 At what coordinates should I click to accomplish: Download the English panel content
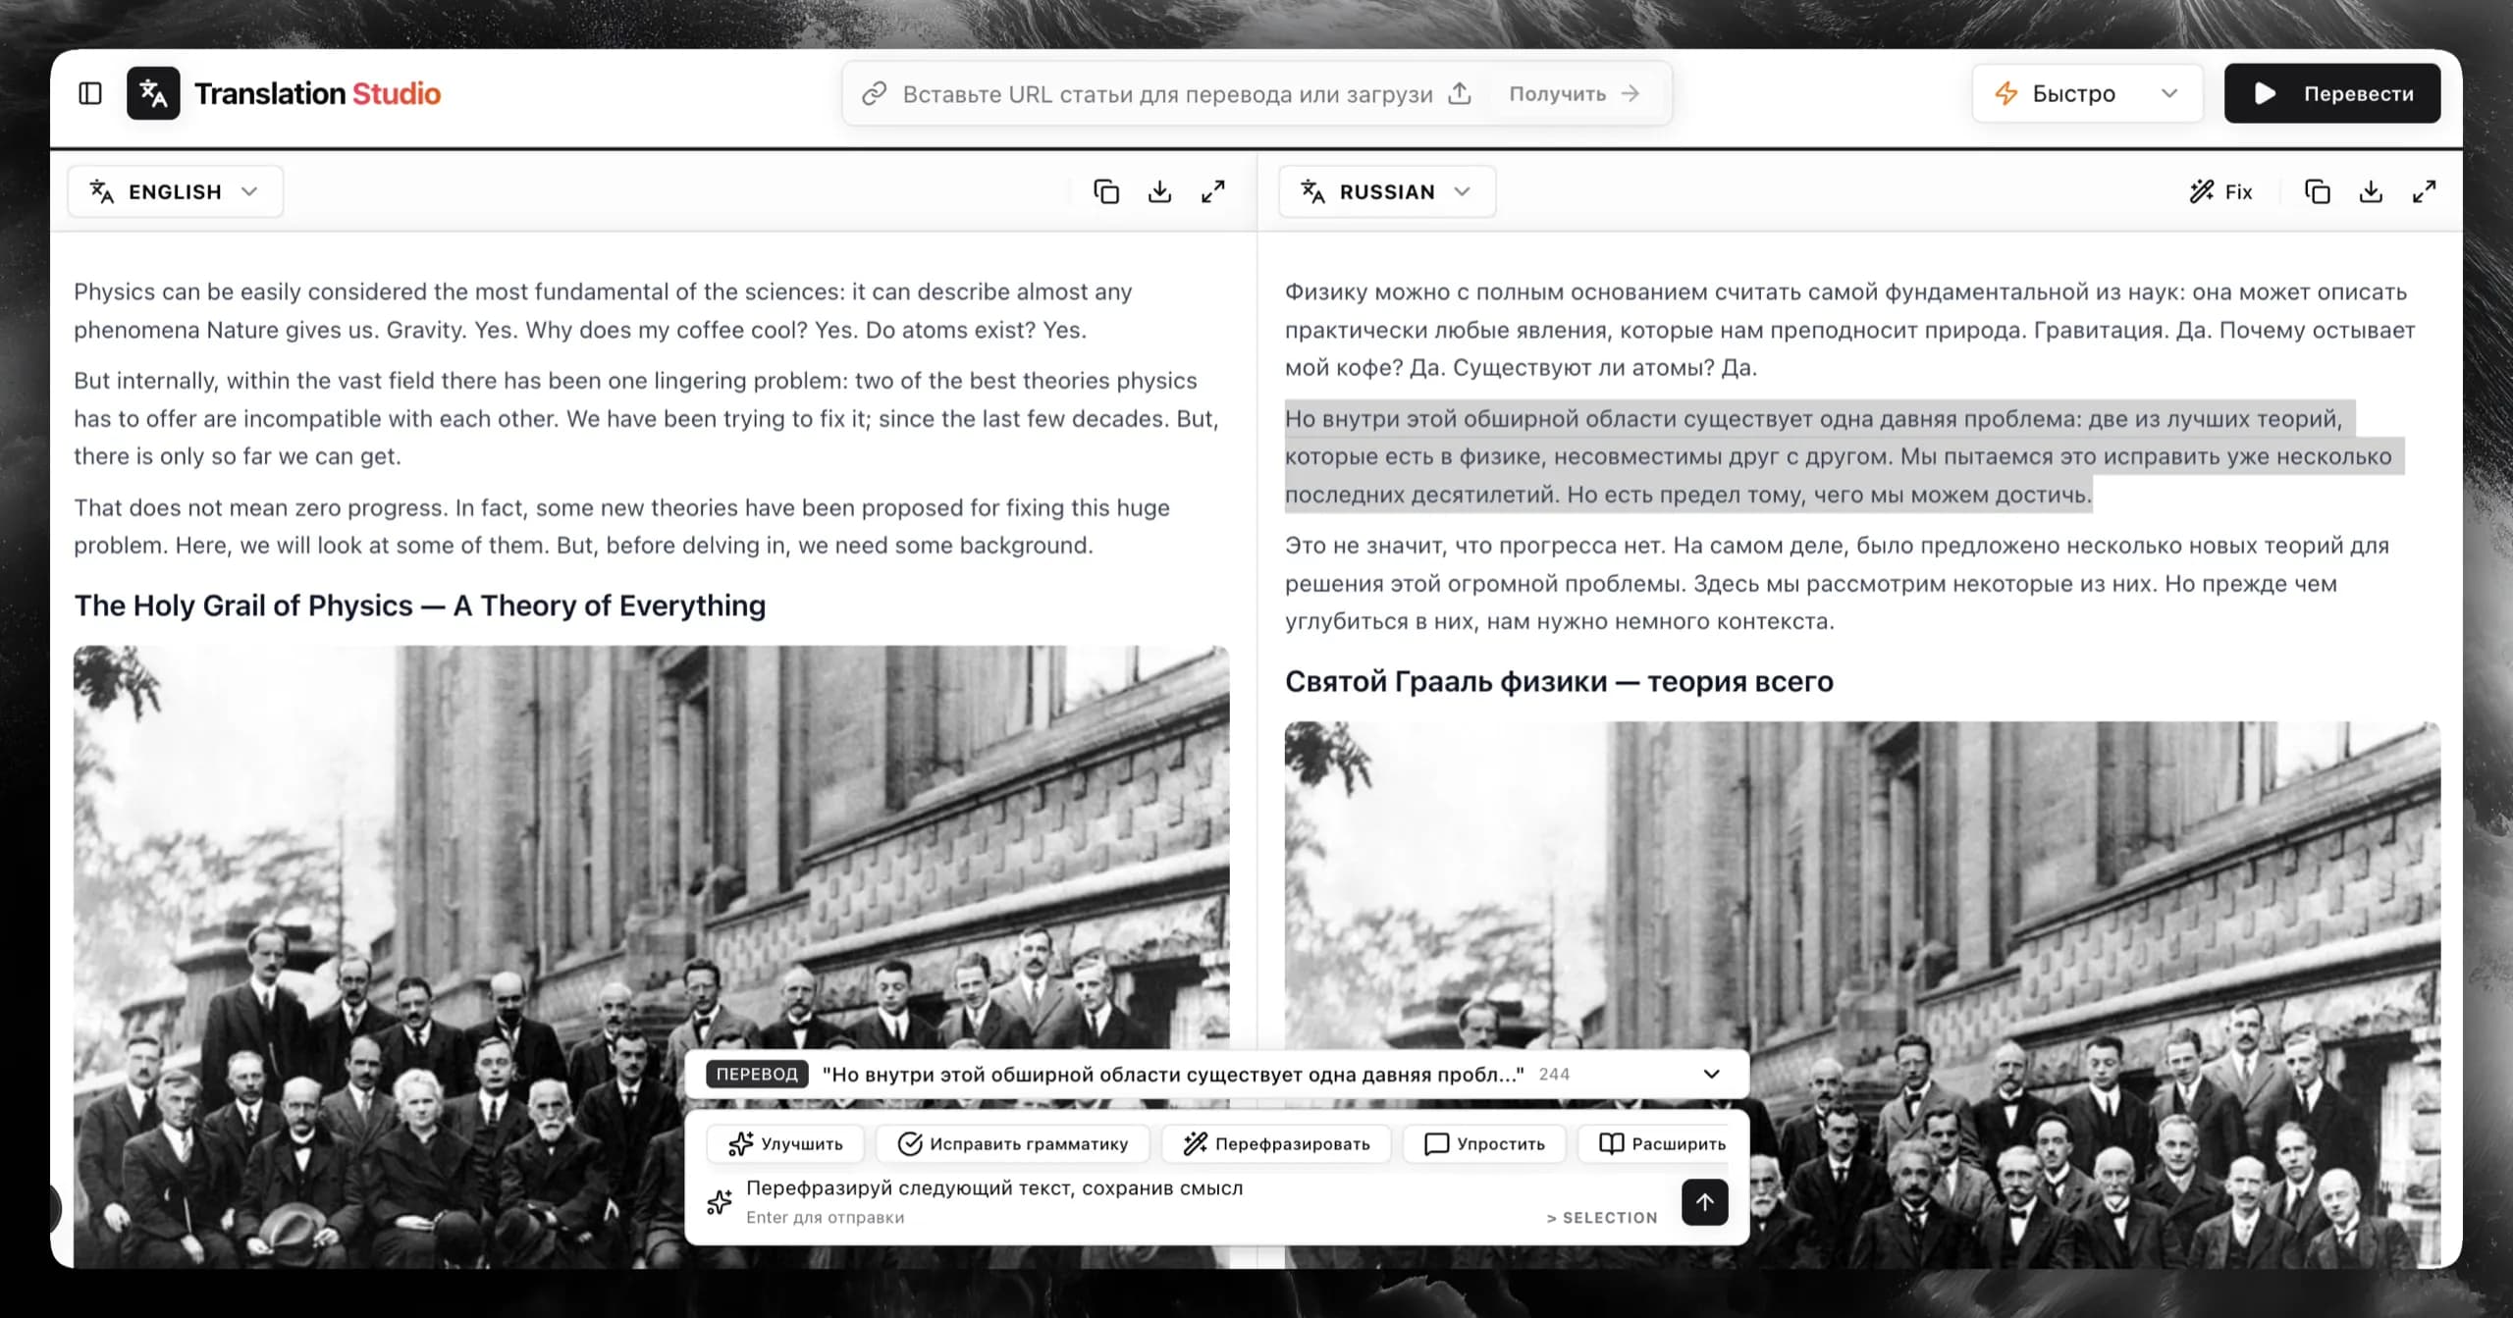tap(1159, 191)
